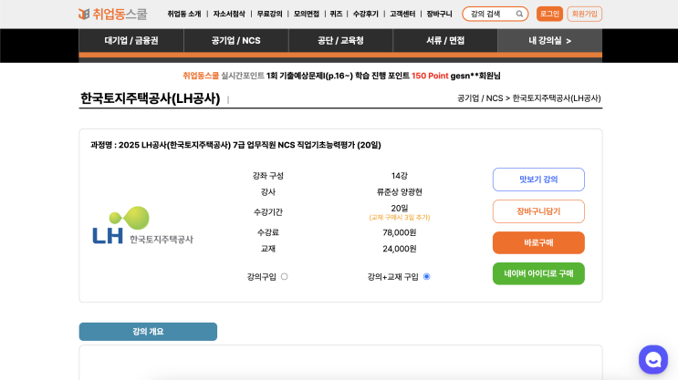Click instructor name 류준상 양광현
Screen dimensions: 678x380
pyautogui.click(x=399, y=191)
